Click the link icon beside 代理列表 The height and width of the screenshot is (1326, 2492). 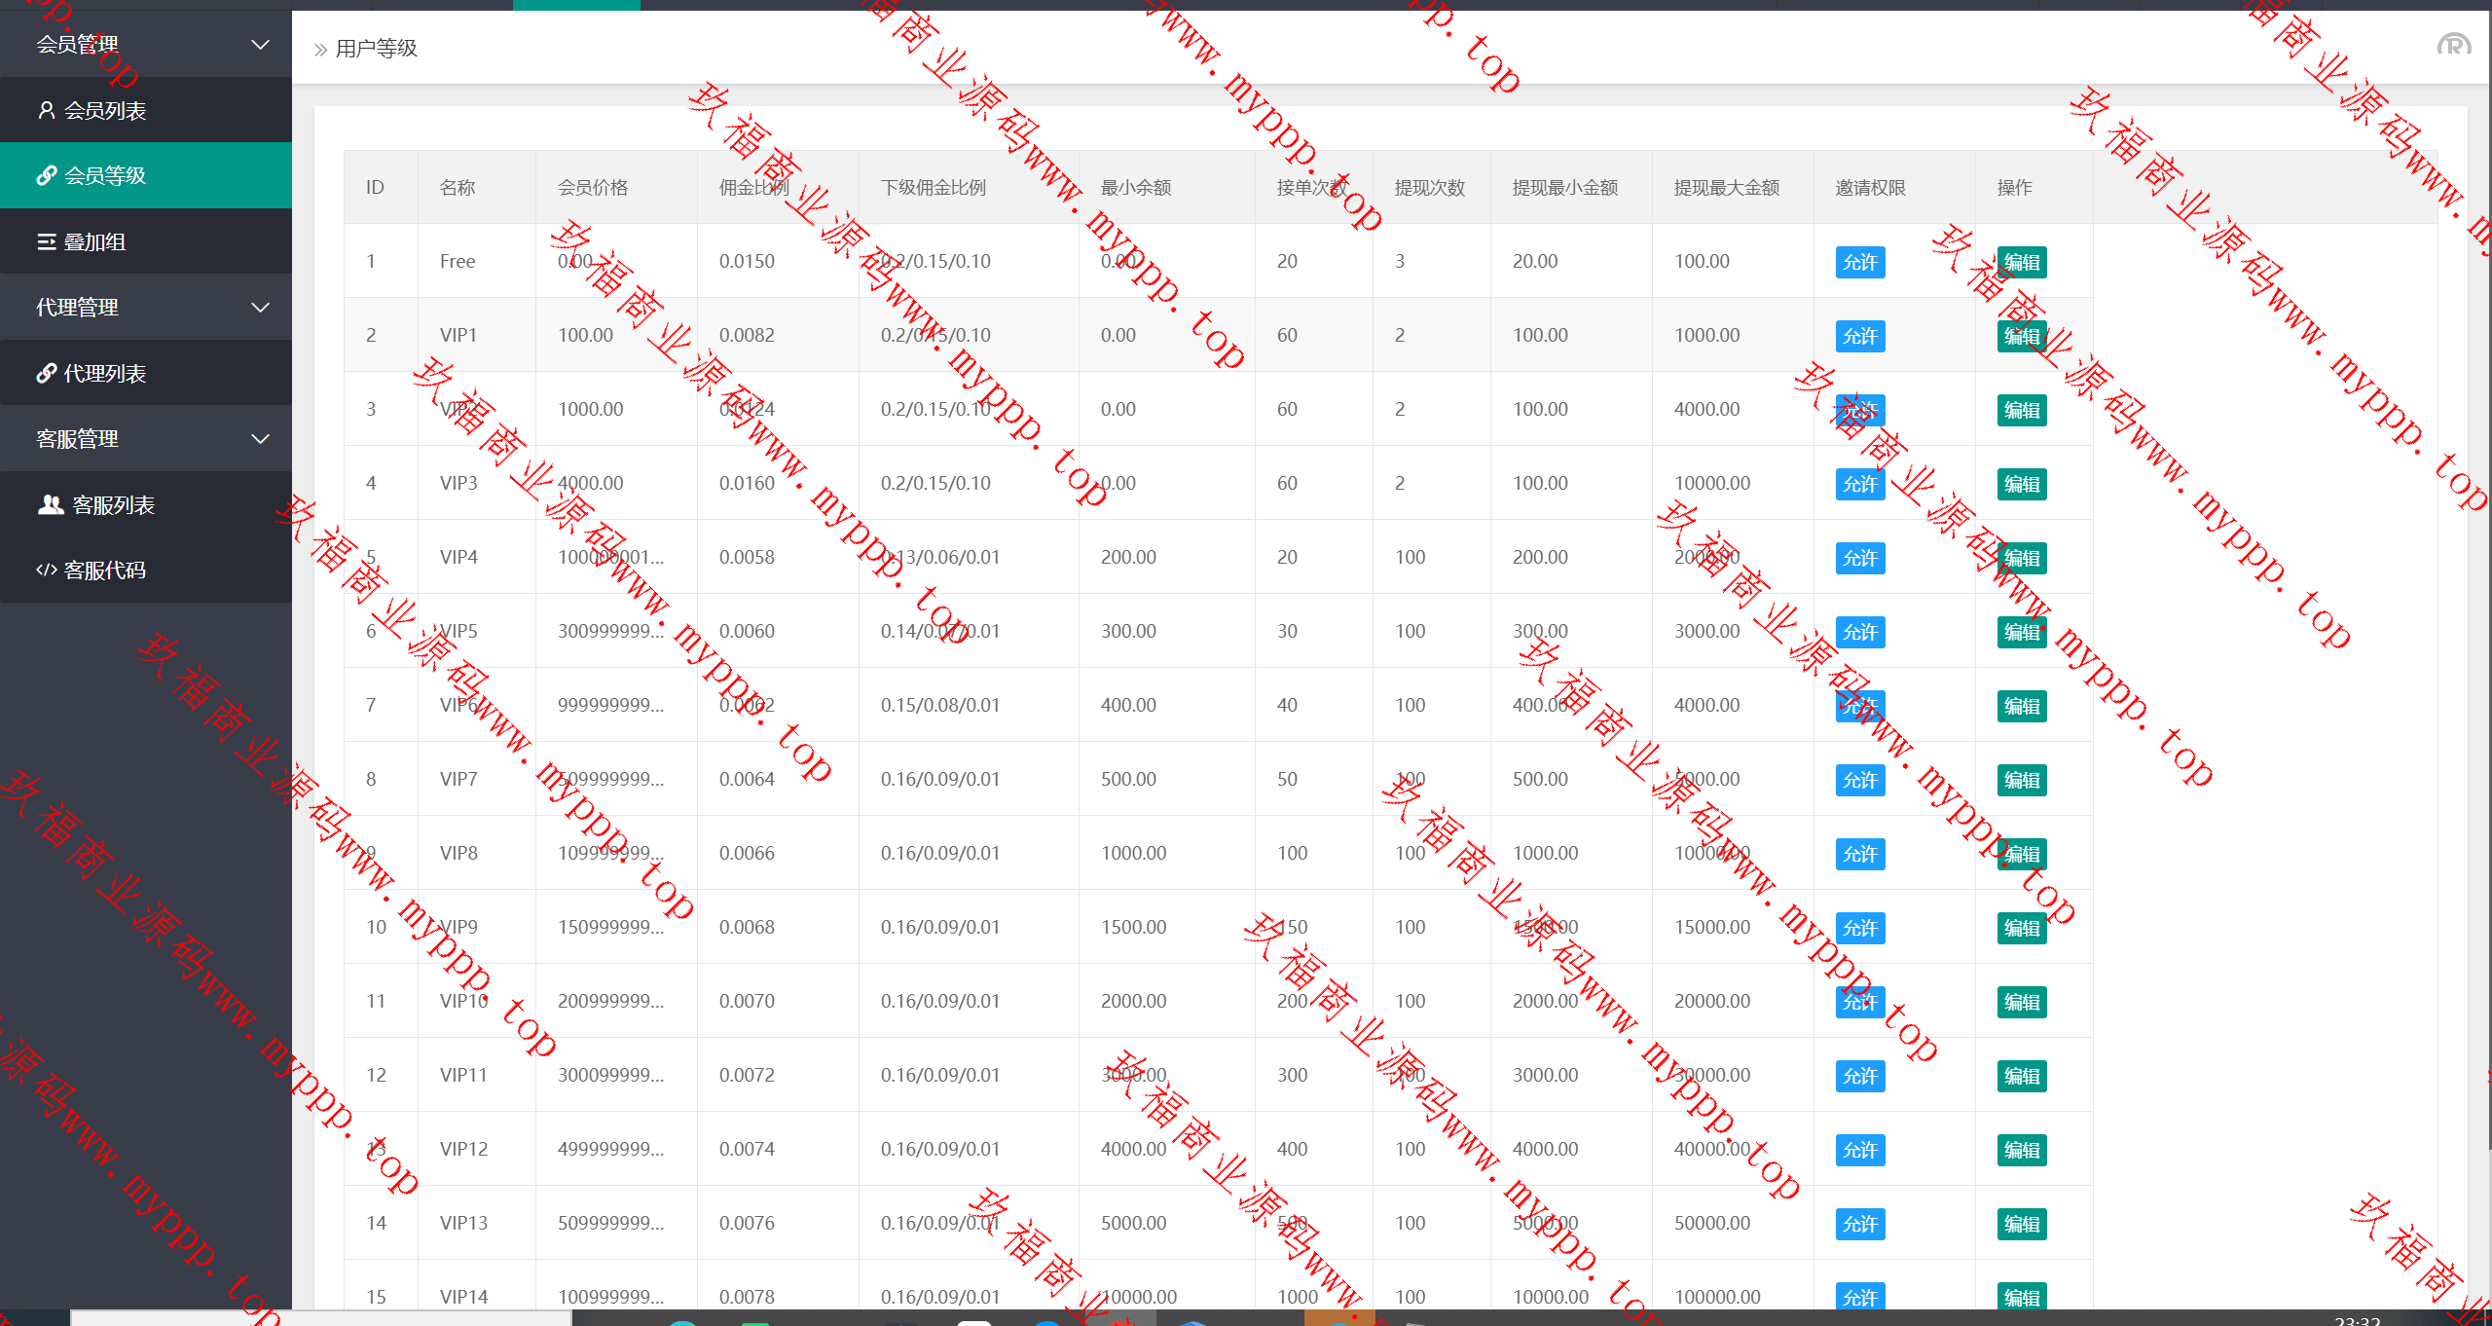pos(46,373)
